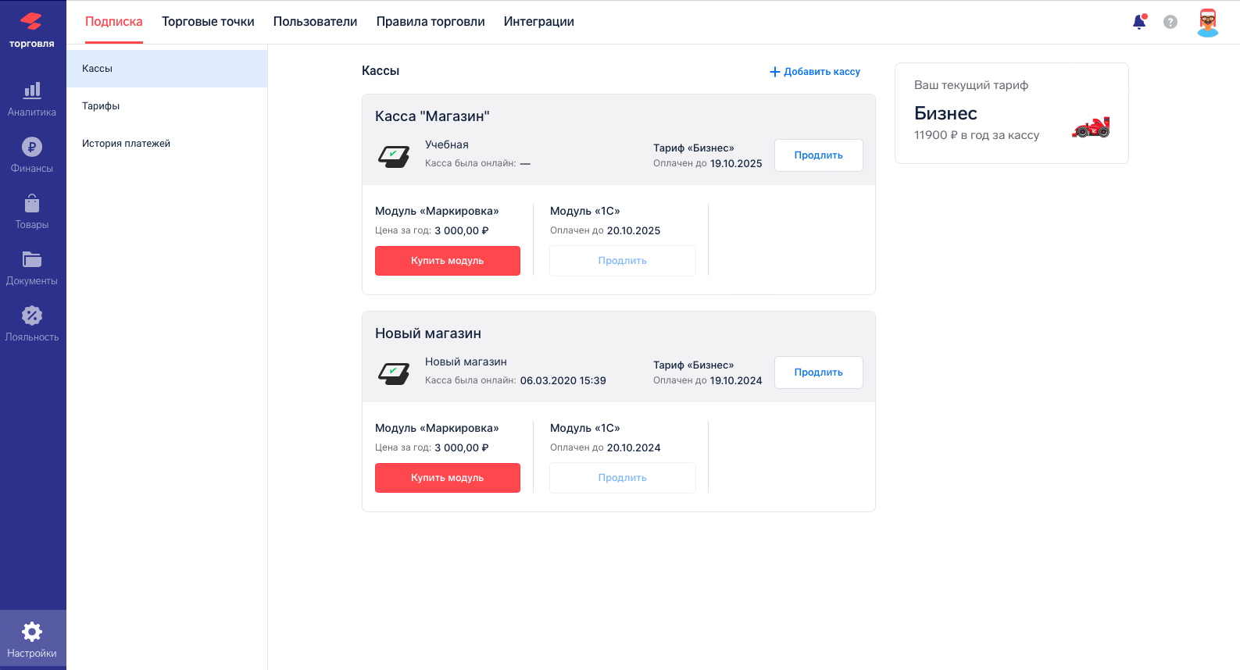Продлить Модуль 1С paid until 20.10.2024
The height and width of the screenshot is (670, 1240).
pyautogui.click(x=623, y=478)
